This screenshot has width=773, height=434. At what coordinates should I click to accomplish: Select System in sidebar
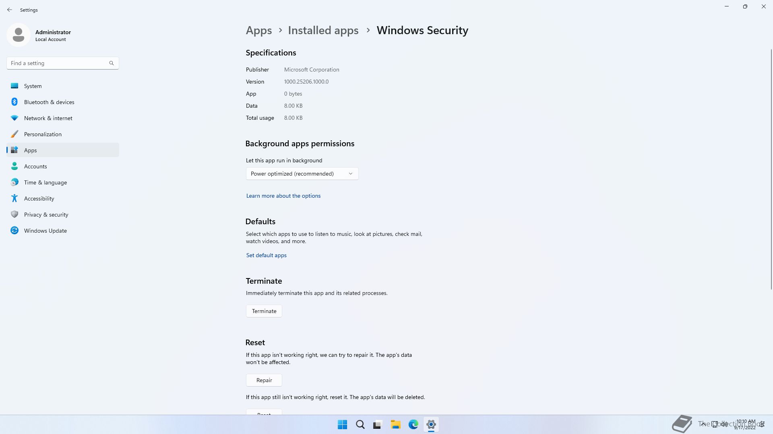click(63, 86)
